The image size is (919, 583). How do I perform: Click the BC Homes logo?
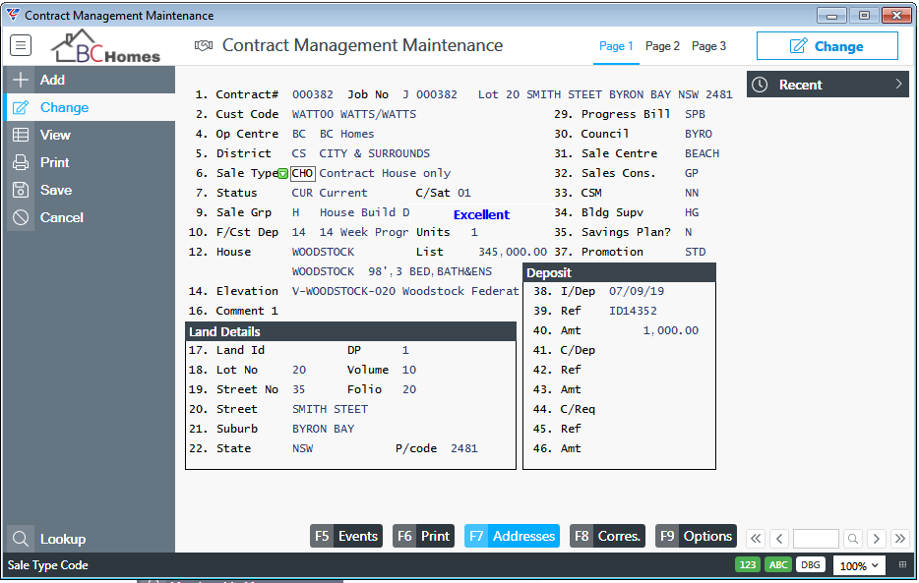(106, 46)
